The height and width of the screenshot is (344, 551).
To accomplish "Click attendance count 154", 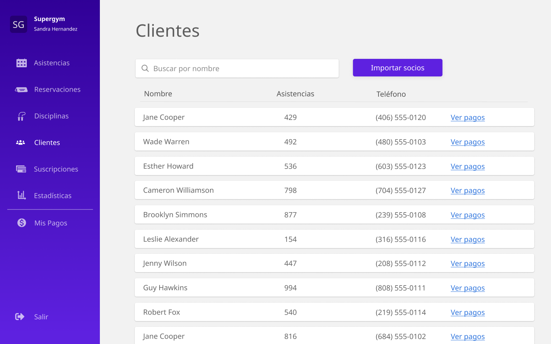I will [290, 239].
